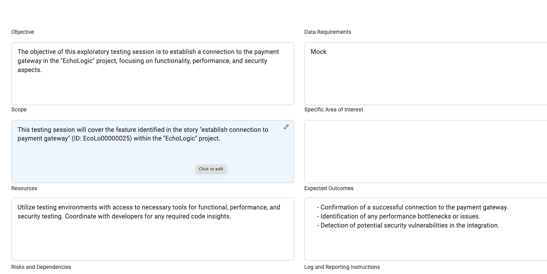
Task: Click the Expected Outcomes text area
Action: point(426,229)
